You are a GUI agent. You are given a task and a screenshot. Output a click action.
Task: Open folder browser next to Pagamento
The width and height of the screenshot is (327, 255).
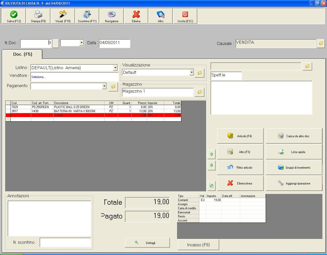[113, 87]
